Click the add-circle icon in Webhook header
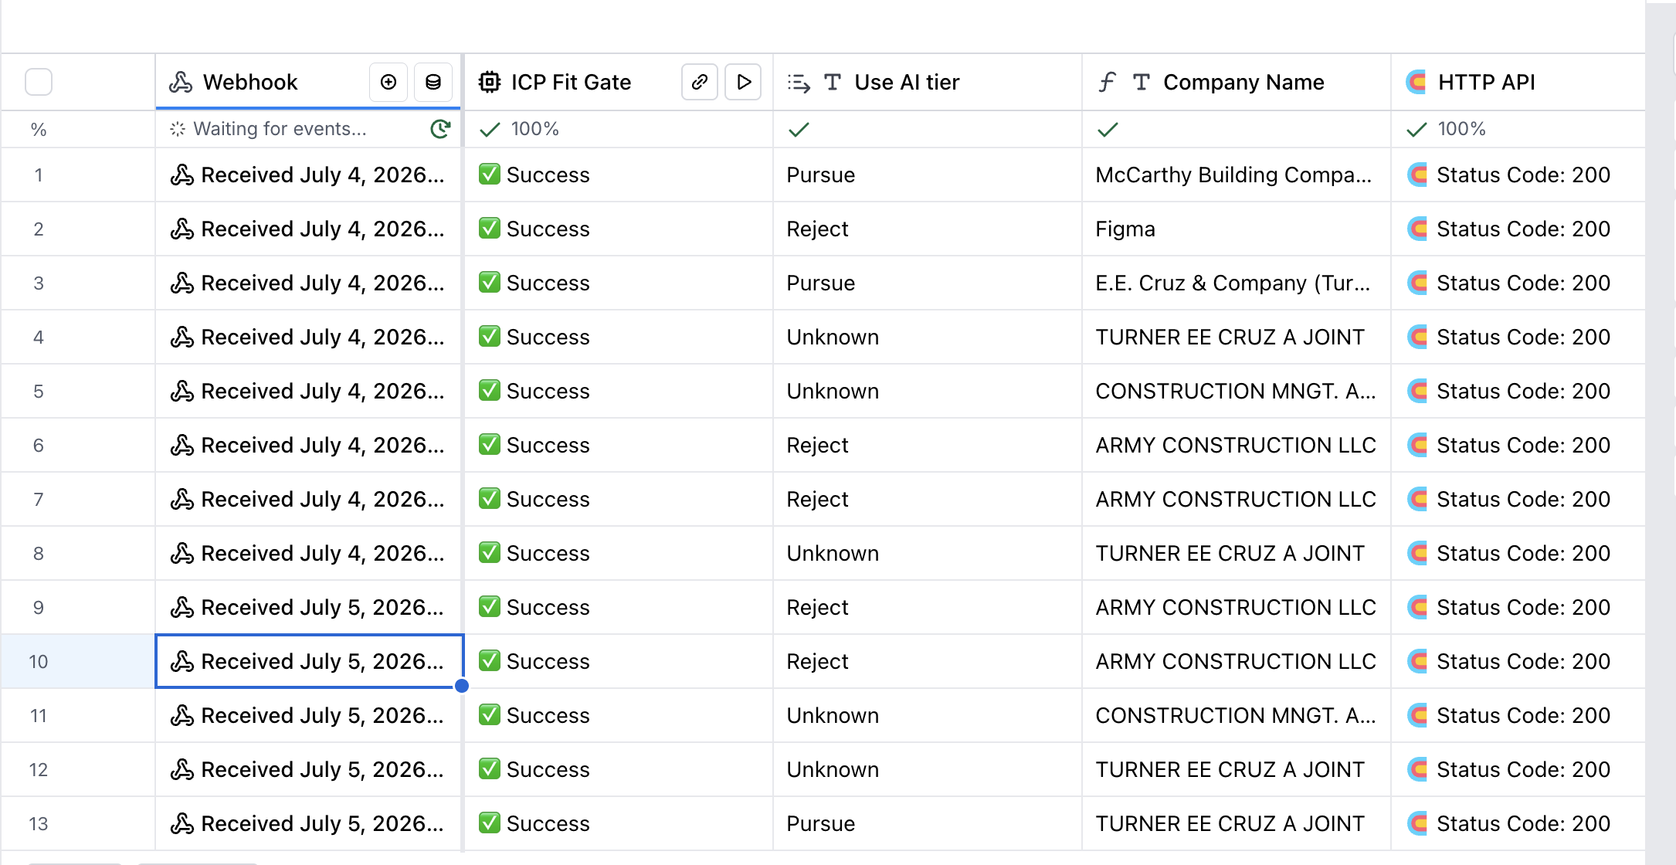 tap(388, 82)
